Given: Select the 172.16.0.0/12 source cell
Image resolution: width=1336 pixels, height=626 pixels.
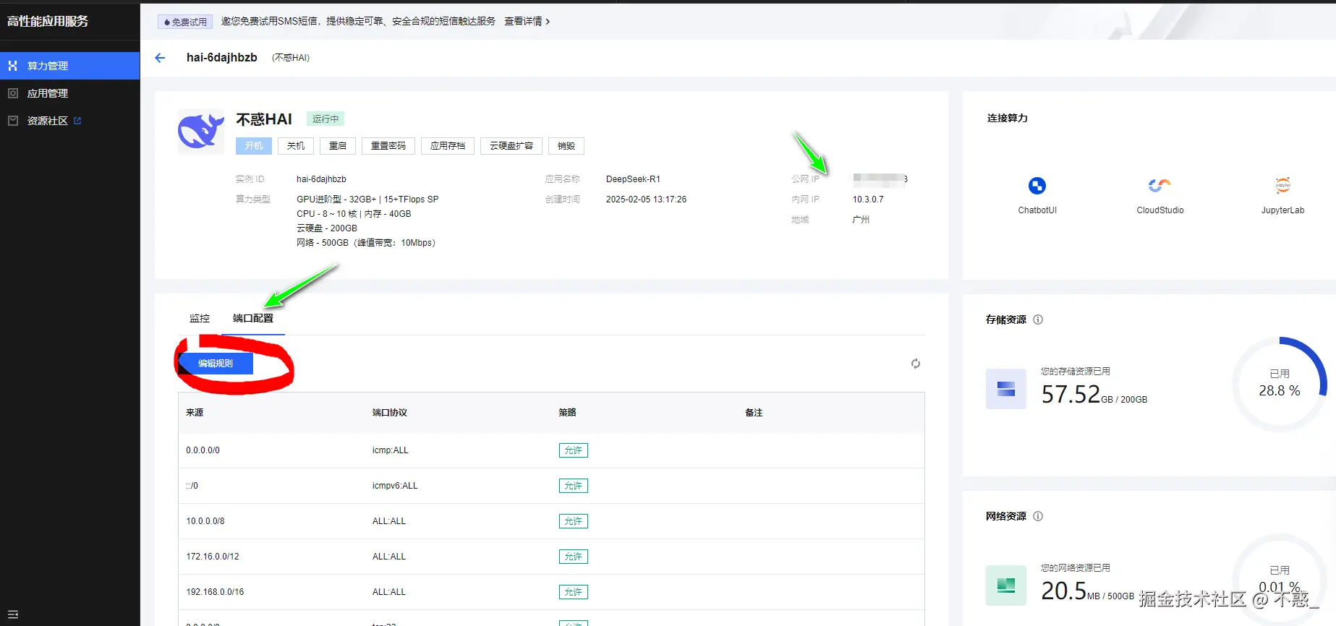Looking at the screenshot, I should pos(213,557).
